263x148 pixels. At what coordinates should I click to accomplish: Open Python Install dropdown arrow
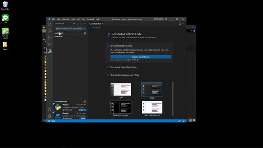coord(85,110)
